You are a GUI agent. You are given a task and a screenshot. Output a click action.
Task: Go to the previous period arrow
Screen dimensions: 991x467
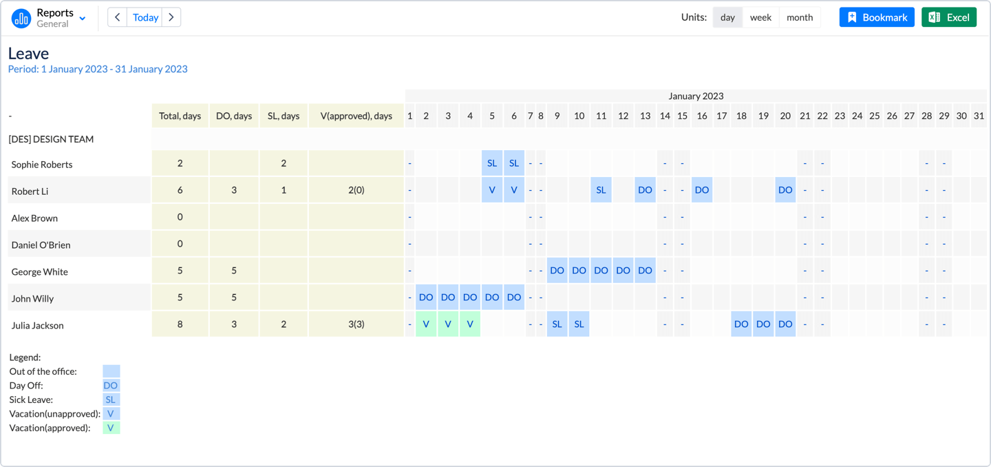coord(117,17)
